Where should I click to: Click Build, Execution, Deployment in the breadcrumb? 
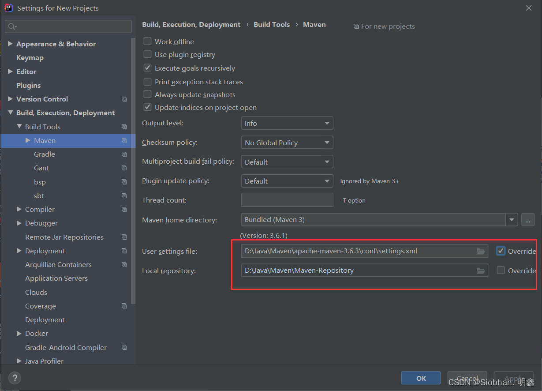tap(191, 25)
